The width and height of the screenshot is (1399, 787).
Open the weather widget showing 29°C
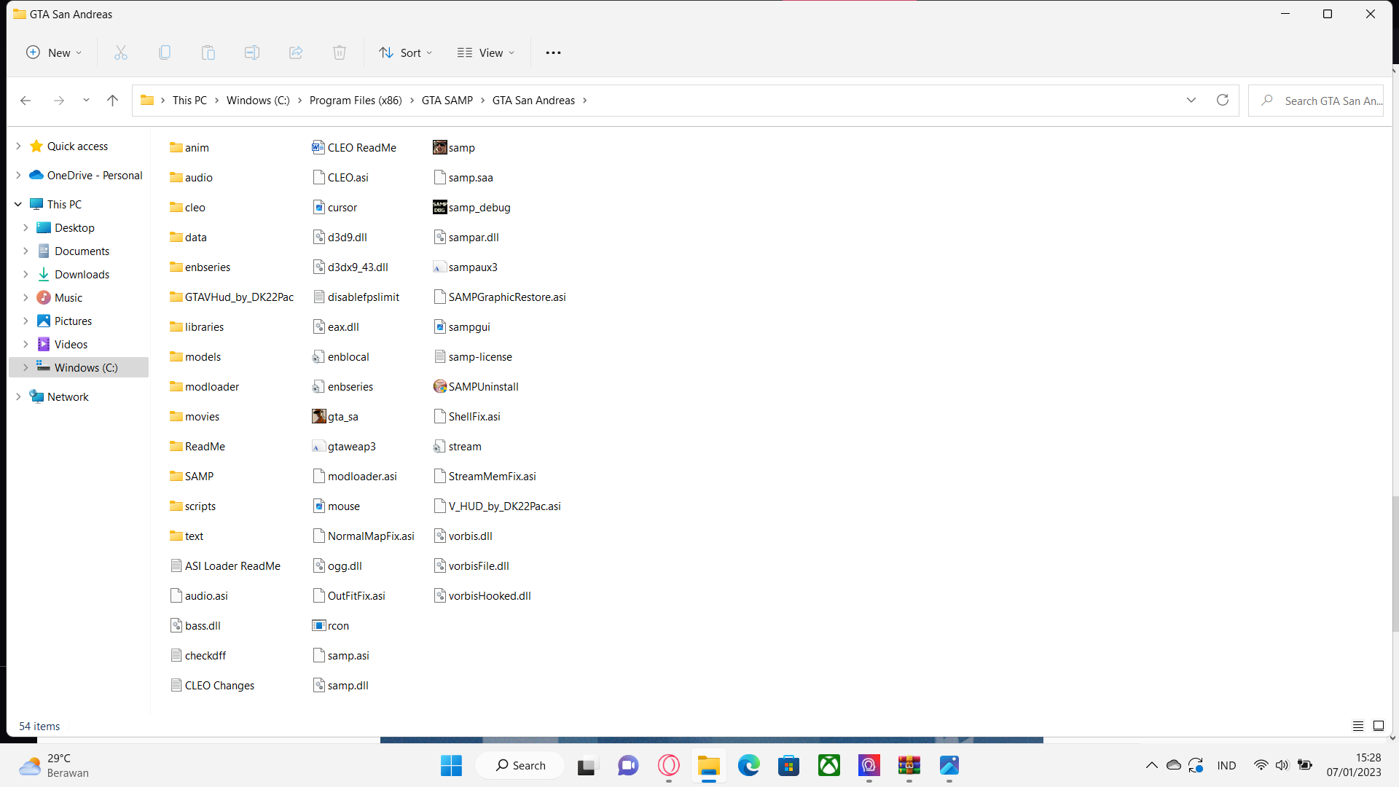click(x=55, y=765)
